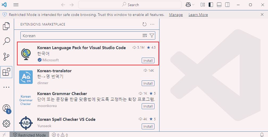The image size is (268, 137).
Task: Open the Manage gear menu
Action: click(x=6, y=123)
